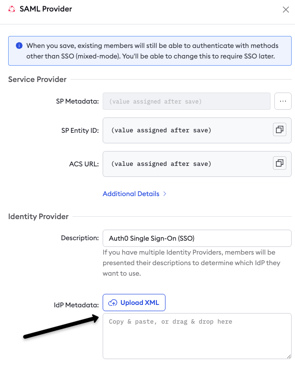Screen dimensions: 295x373
Task: Click the red SAML Provider logo icon
Action: (12, 9)
